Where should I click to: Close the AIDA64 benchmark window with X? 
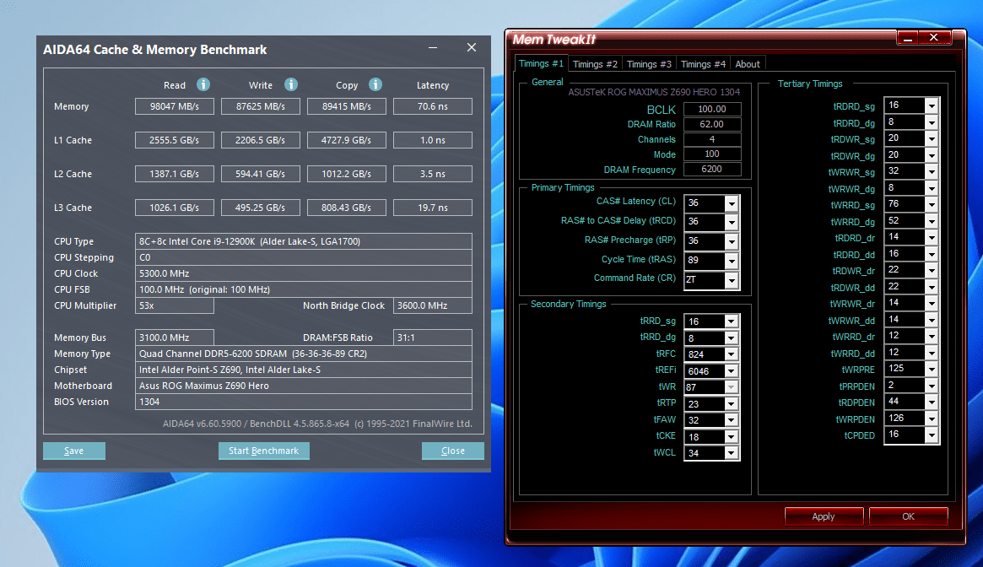(x=472, y=47)
